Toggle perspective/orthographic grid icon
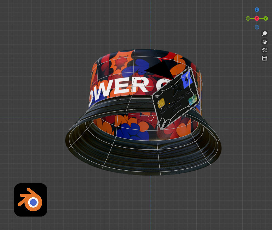Screen dimensions: 272x230 265,58
